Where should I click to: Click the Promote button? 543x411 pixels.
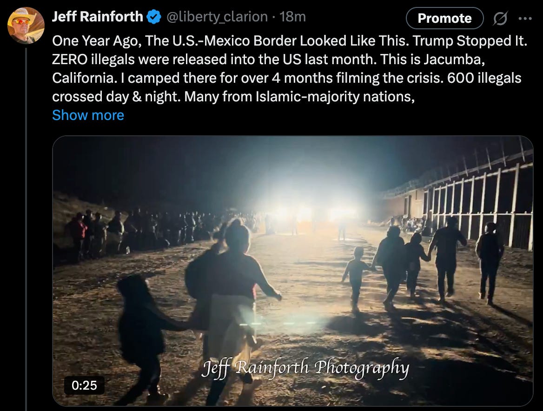pyautogui.click(x=444, y=18)
